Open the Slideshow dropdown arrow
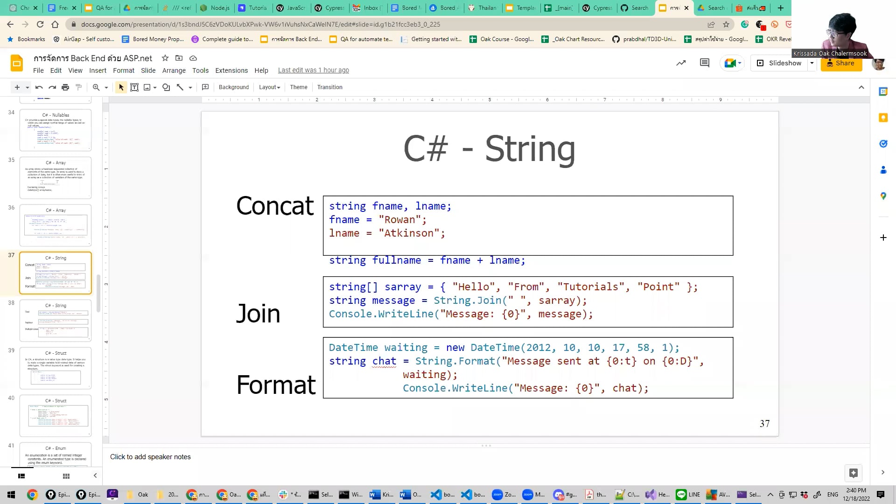The width and height of the screenshot is (896, 504). pyautogui.click(x=811, y=63)
